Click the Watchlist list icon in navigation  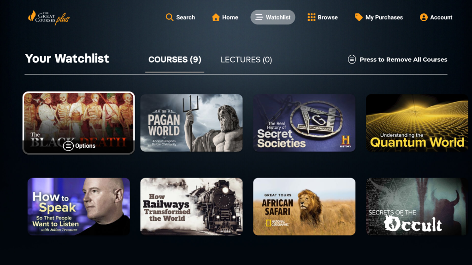pos(259,17)
